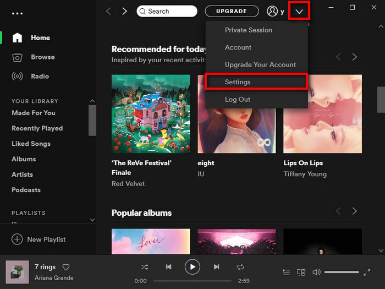The image size is (385, 289).
Task: Show previous recommended items arrow
Action: tap(339, 57)
